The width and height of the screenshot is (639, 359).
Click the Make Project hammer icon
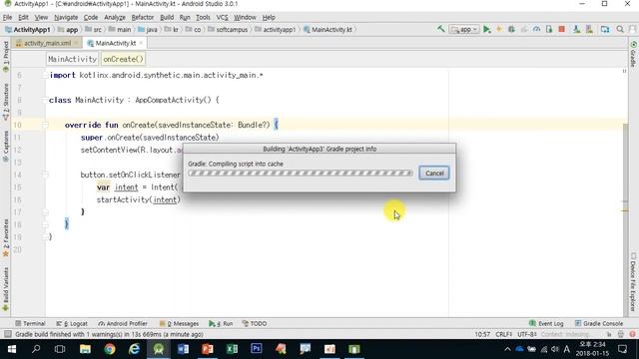pos(441,29)
